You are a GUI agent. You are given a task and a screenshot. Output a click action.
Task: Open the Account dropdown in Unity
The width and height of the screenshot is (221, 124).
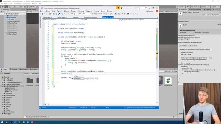(x=195, y=7)
